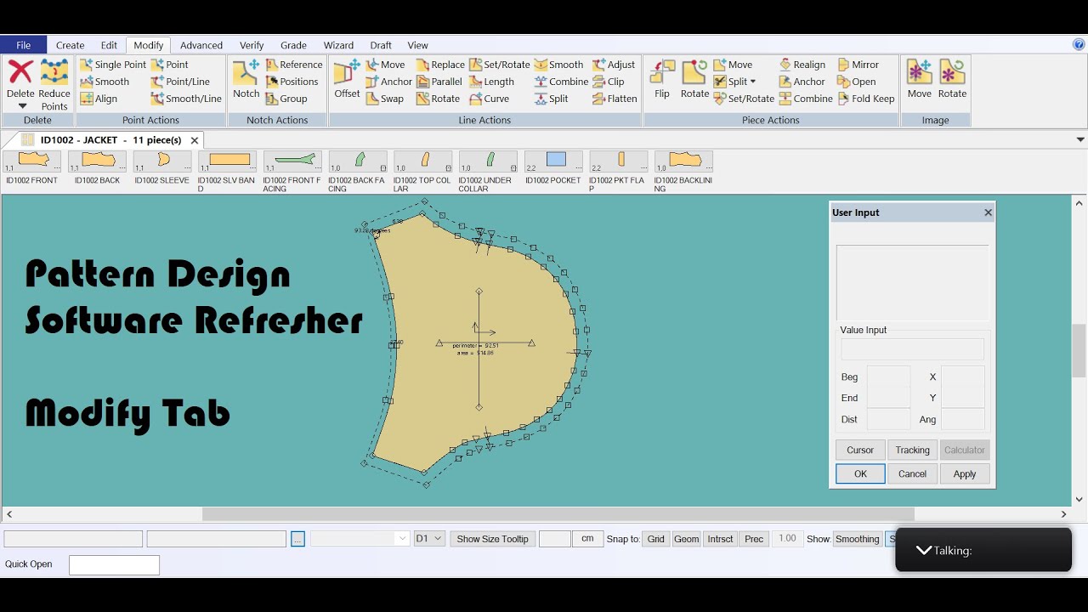
Task: Choose the Single Point tool
Action: [x=112, y=65]
